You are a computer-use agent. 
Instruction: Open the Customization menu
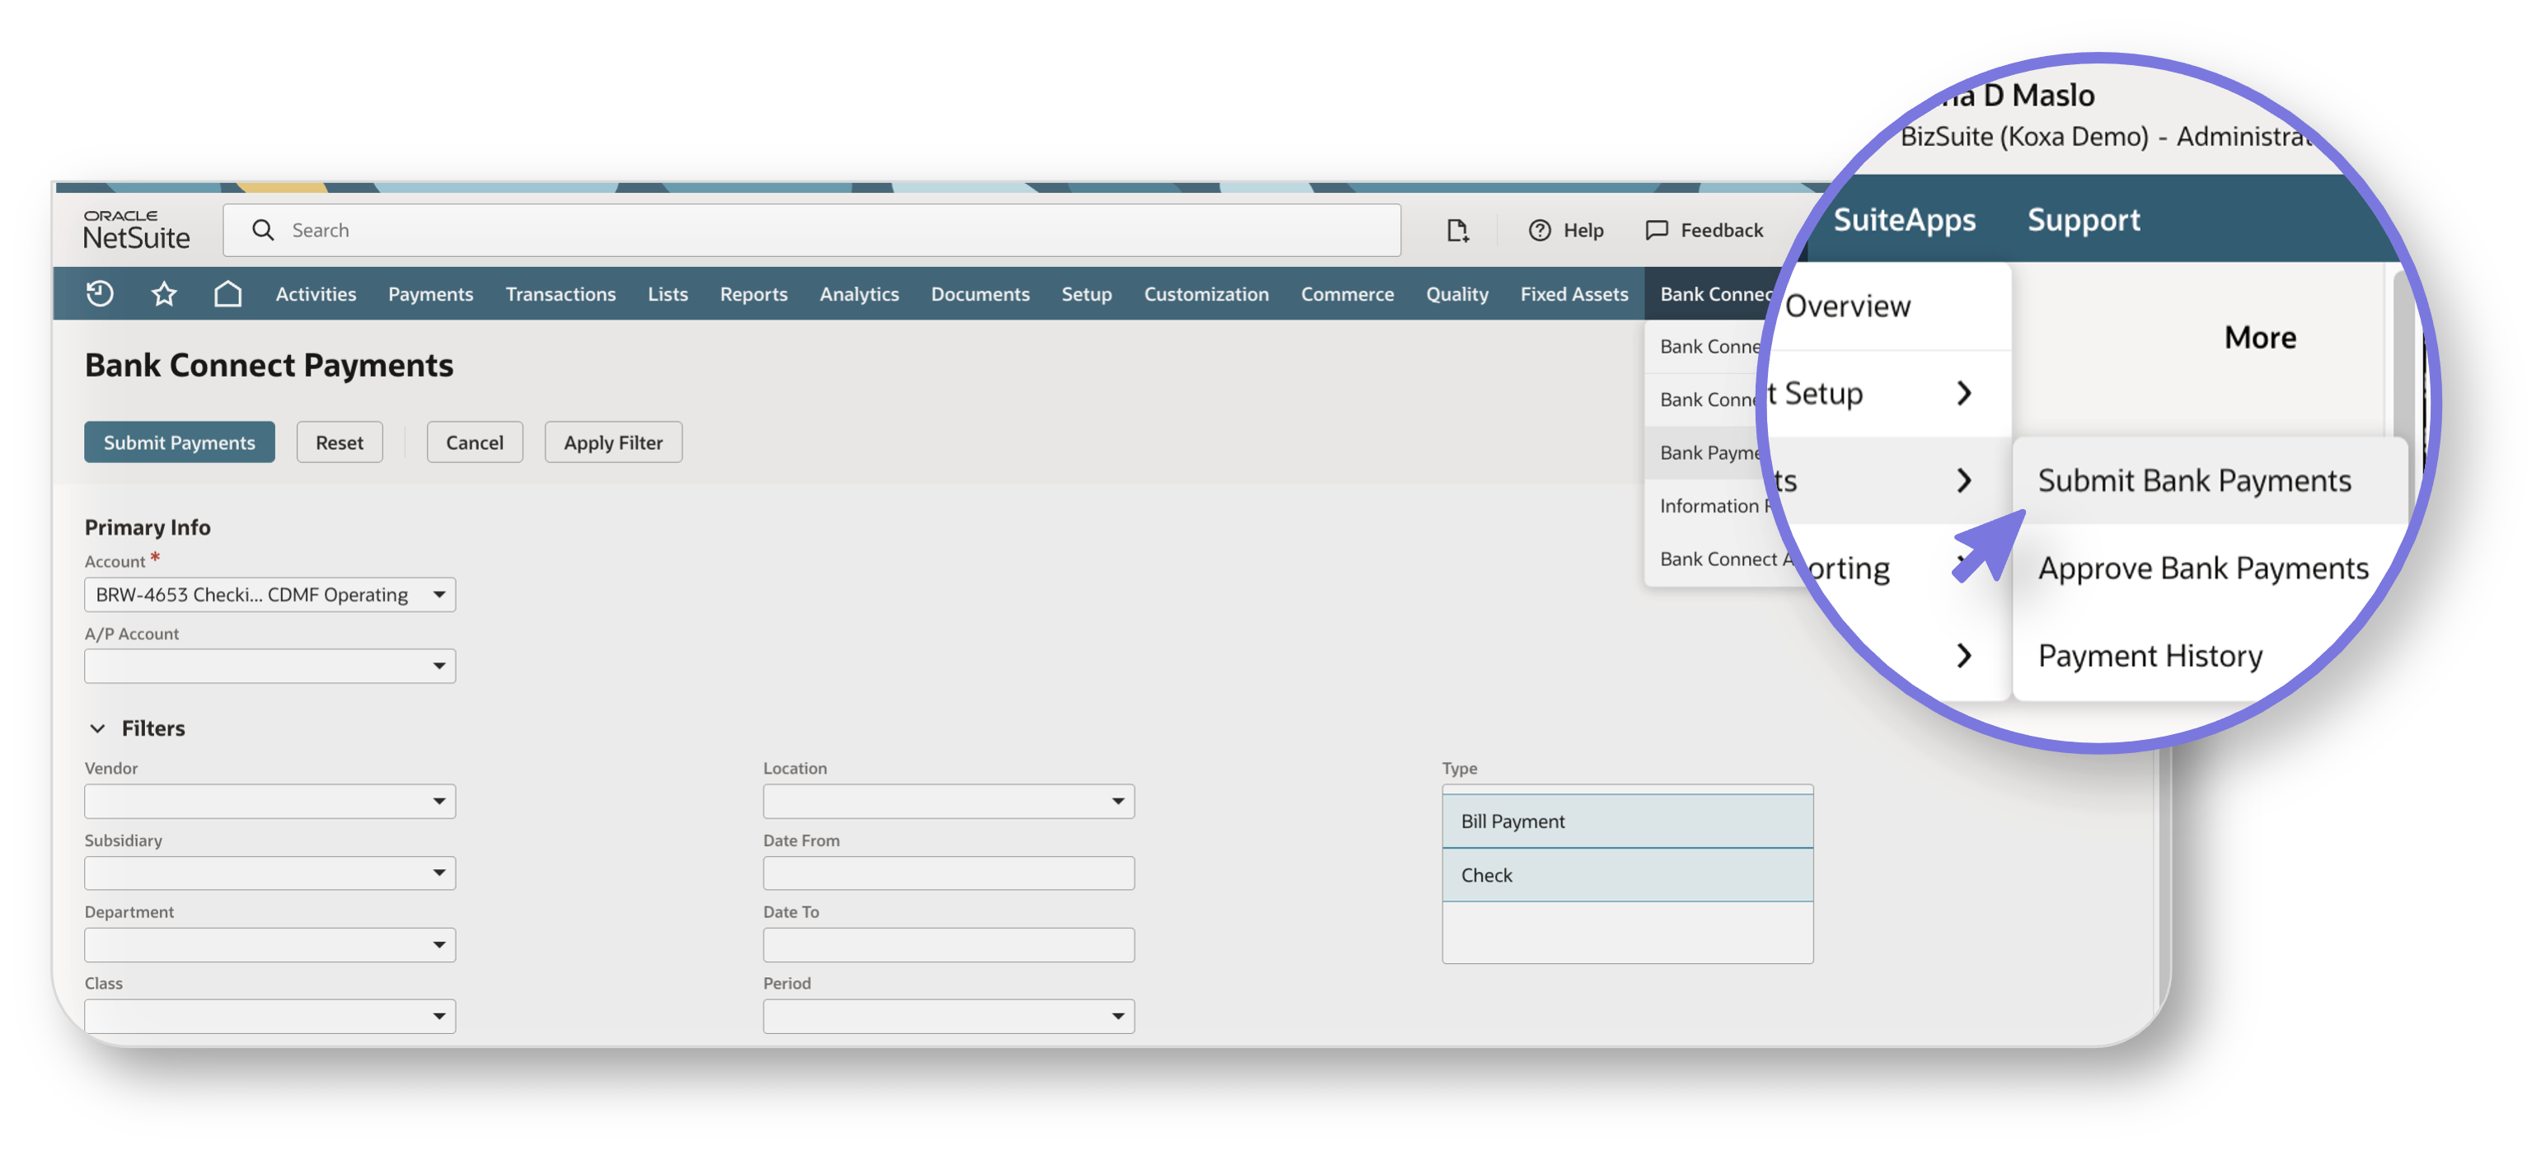tap(1207, 293)
